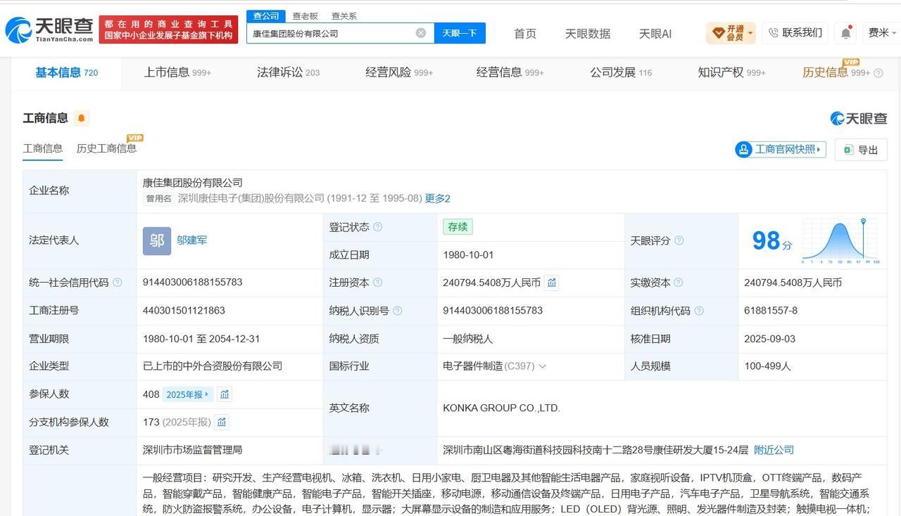
Task: Expand the 开通会员 dropdown arrow
Action: coord(750,33)
